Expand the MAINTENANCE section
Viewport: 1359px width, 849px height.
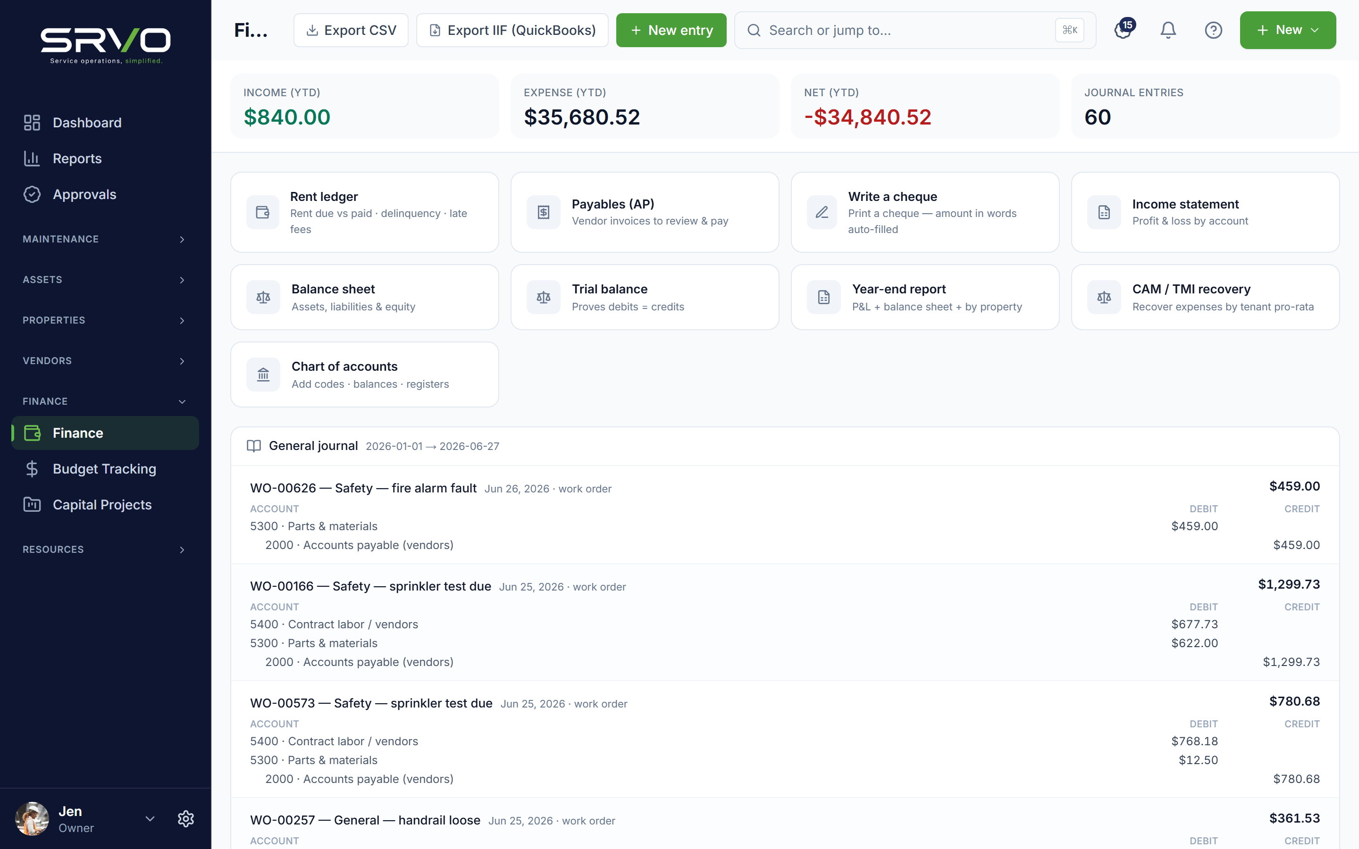coord(105,239)
